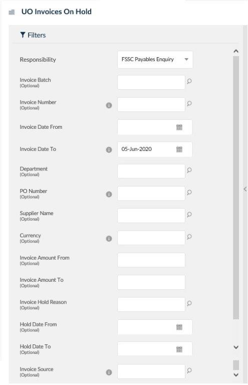Open the Invoice Date From calendar
The width and height of the screenshot is (248, 385).
pos(179,127)
